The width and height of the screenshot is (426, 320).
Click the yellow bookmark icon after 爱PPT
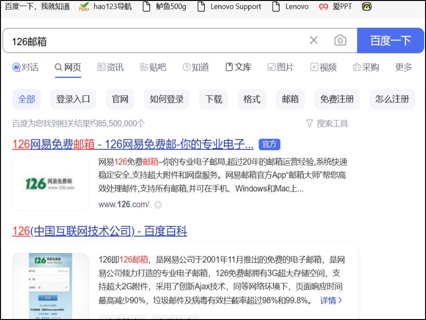click(x=367, y=7)
